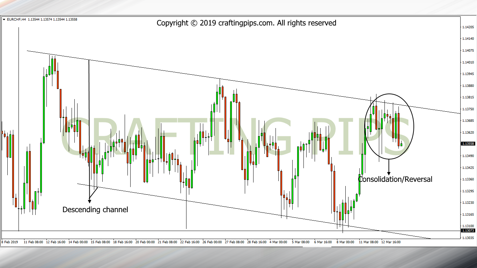Click the 1.13035 price axis label
477x268 pixels.
(468, 238)
